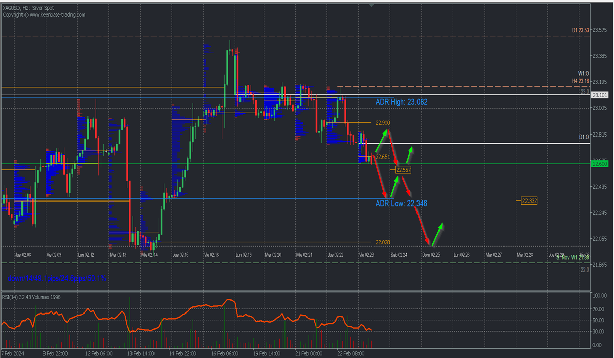This screenshot has height=358, width=614.
Task: Select the 22.028 support level label
Action: coord(382,242)
